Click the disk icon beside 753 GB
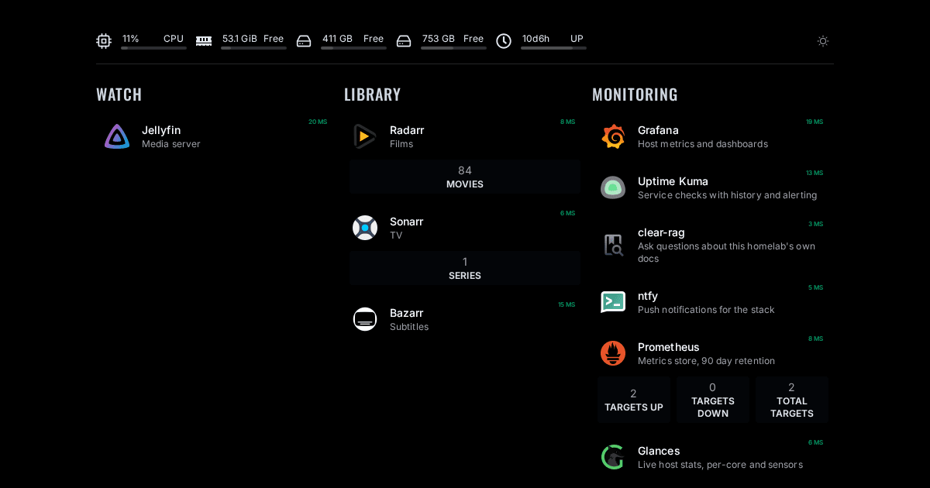The height and width of the screenshot is (488, 930). [x=404, y=41]
